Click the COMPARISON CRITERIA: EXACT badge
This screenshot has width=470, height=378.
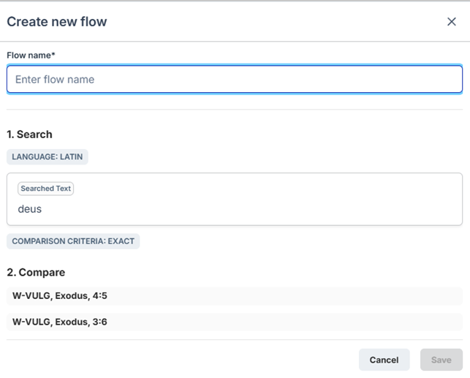[73, 241]
